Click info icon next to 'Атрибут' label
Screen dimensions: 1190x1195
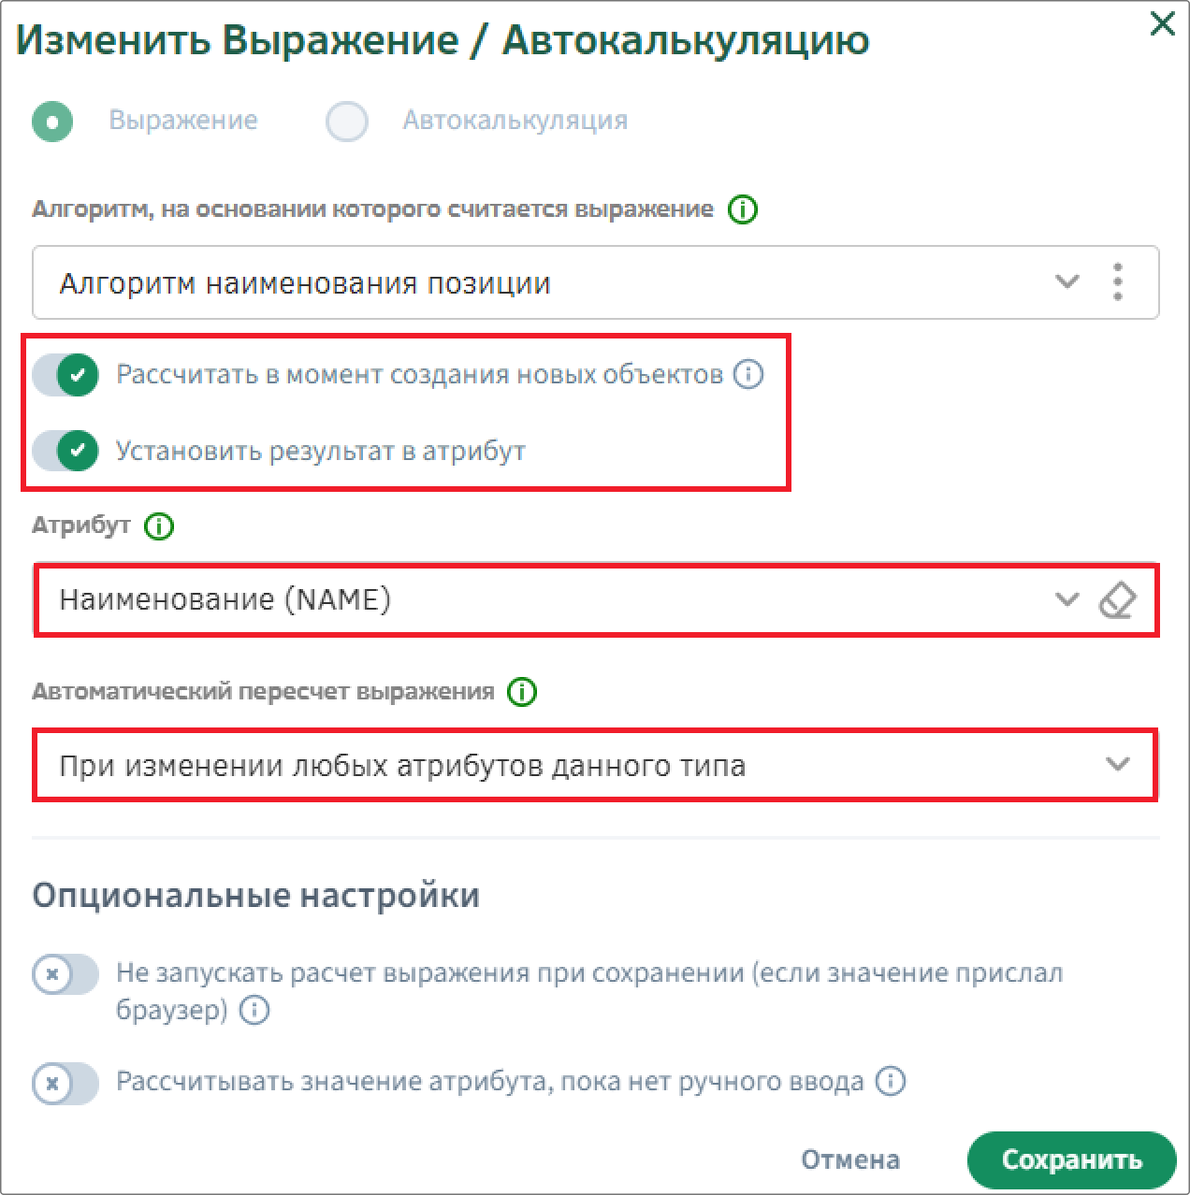pyautogui.click(x=159, y=526)
